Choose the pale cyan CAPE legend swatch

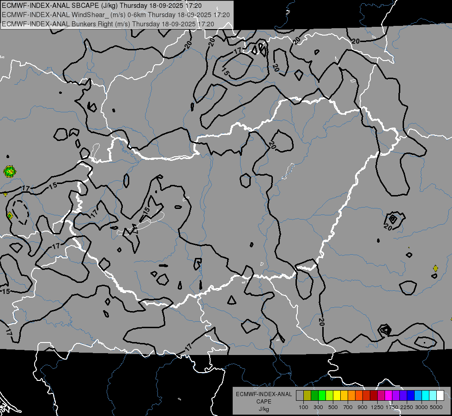tap(433, 396)
